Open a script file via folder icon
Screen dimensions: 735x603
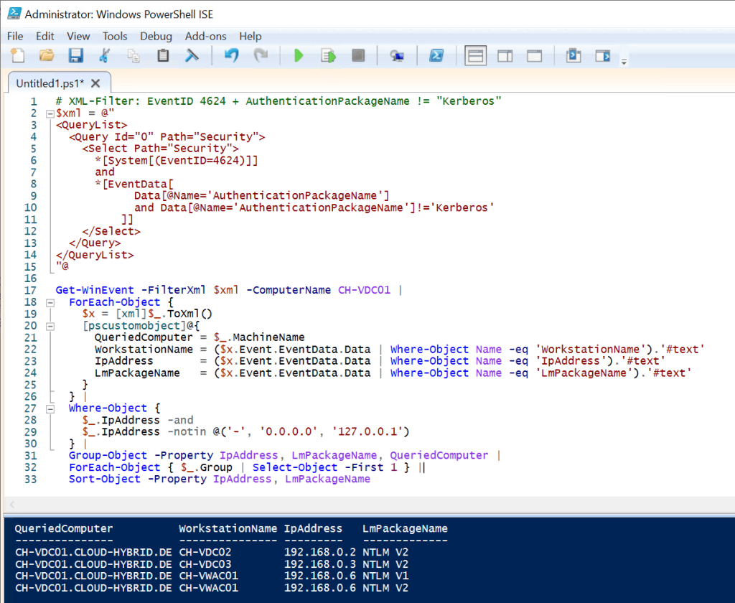[x=47, y=56]
